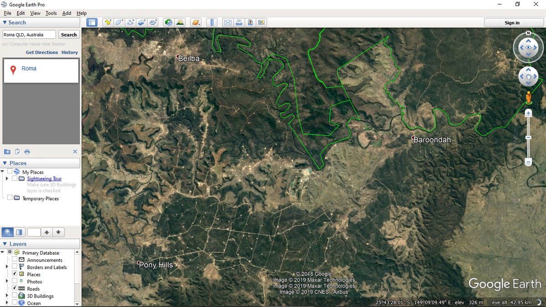Show historical imagery clock icon
The width and height of the screenshot is (546, 307).
pyautogui.click(x=169, y=22)
